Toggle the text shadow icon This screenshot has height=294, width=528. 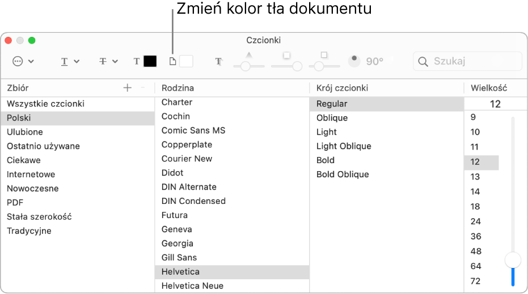click(x=218, y=61)
